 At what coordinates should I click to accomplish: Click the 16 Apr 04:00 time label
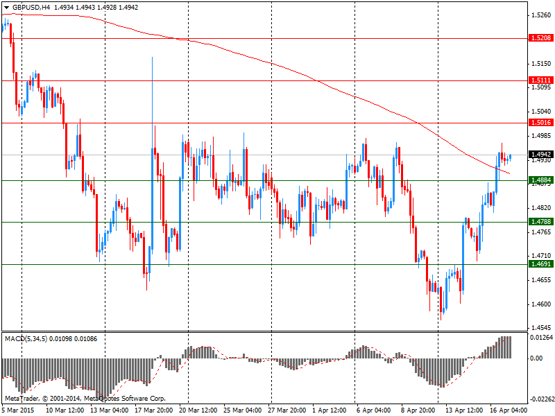click(509, 410)
